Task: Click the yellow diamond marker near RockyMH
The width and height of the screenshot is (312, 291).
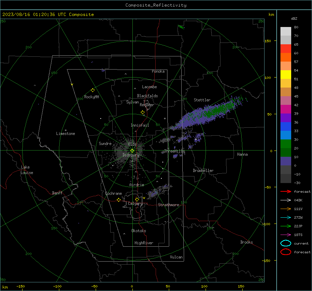Action: point(93,90)
